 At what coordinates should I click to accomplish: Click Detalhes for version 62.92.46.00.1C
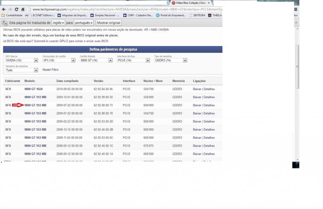coord(209,146)
